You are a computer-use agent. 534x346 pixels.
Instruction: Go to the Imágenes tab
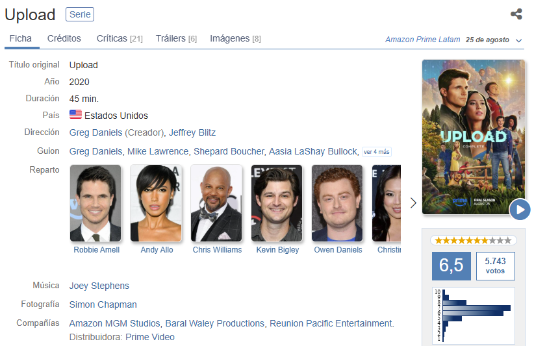coord(235,39)
